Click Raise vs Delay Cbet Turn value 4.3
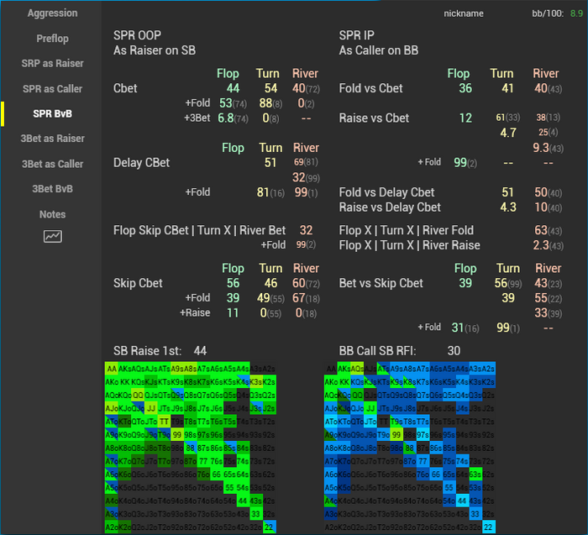The width and height of the screenshot is (588, 535). (508, 207)
